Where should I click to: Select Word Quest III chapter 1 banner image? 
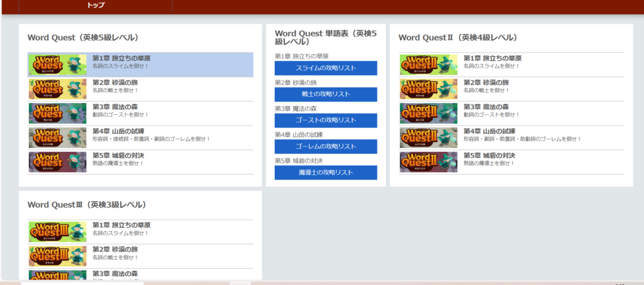point(57,232)
